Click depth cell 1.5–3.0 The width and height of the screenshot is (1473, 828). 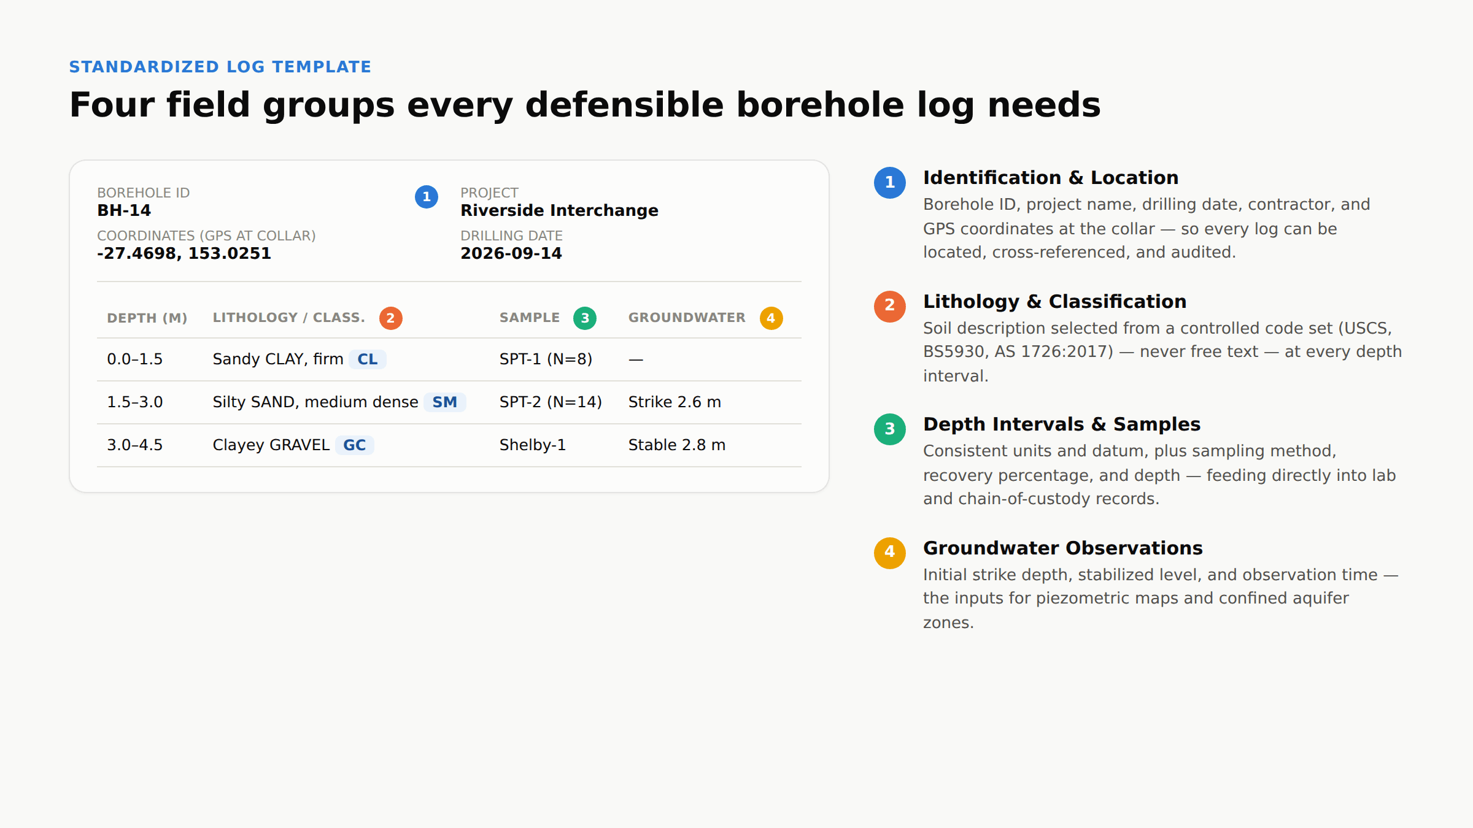click(135, 402)
